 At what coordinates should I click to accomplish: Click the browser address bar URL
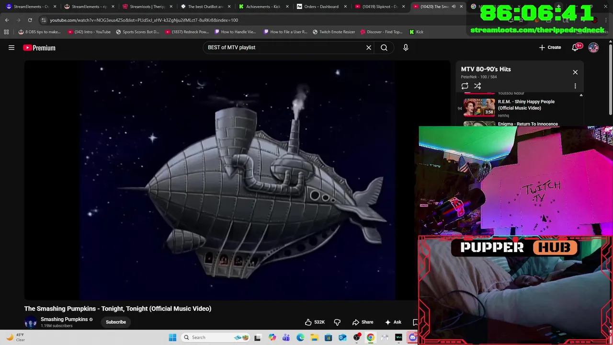[144, 20]
